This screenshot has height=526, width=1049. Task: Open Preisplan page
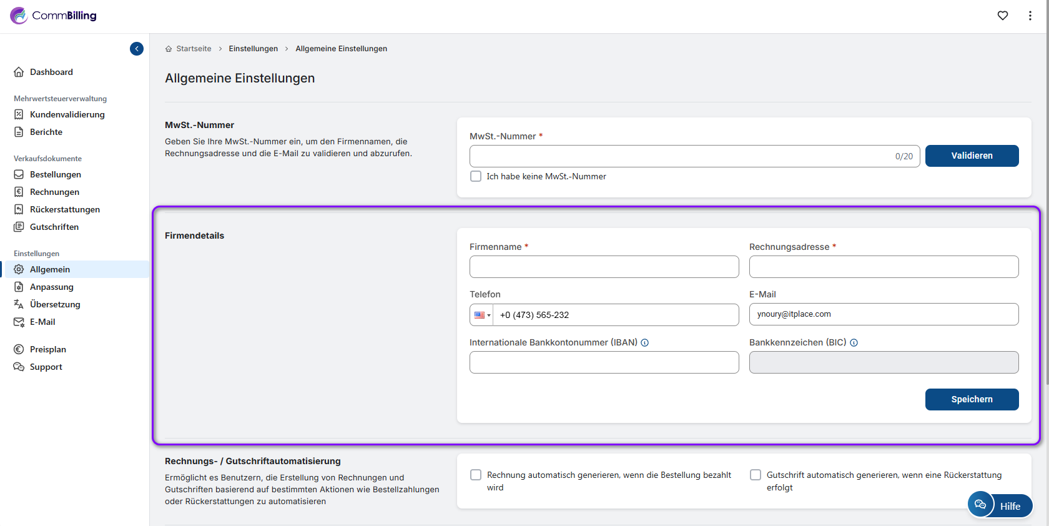[x=48, y=349]
